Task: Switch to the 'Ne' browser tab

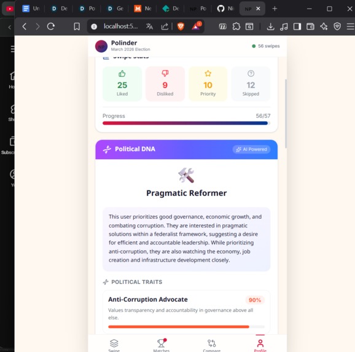Action: point(142,9)
